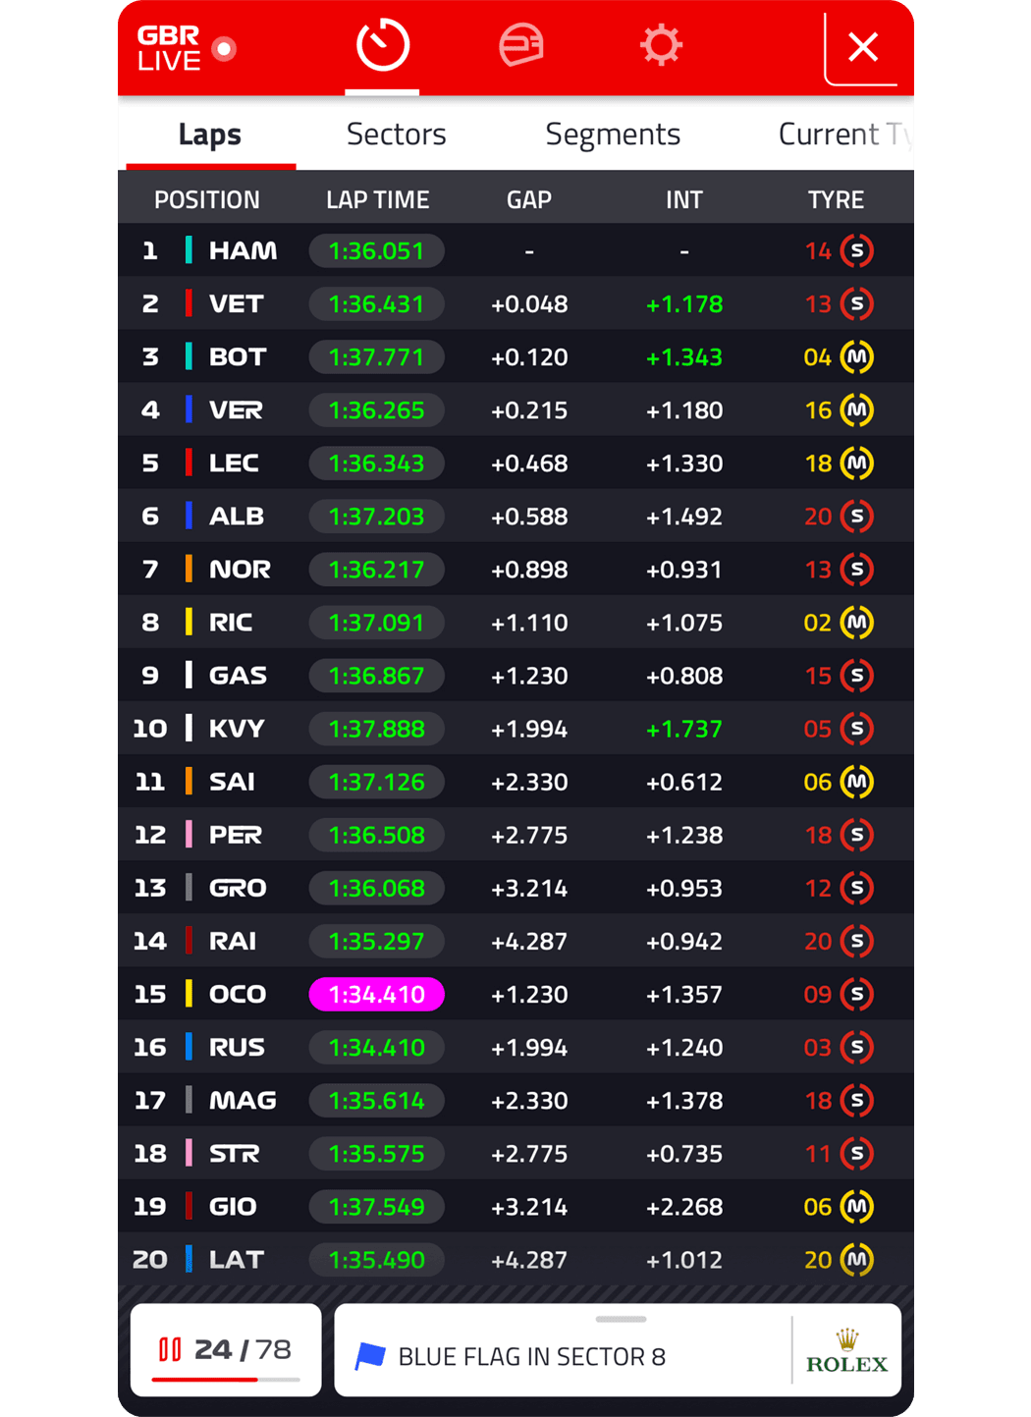This screenshot has width=1031, height=1417.
Task: Open the settings gear
Action: coord(661,44)
